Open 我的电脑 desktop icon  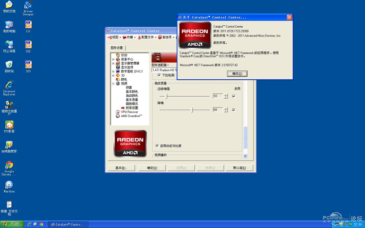click(x=9, y=27)
